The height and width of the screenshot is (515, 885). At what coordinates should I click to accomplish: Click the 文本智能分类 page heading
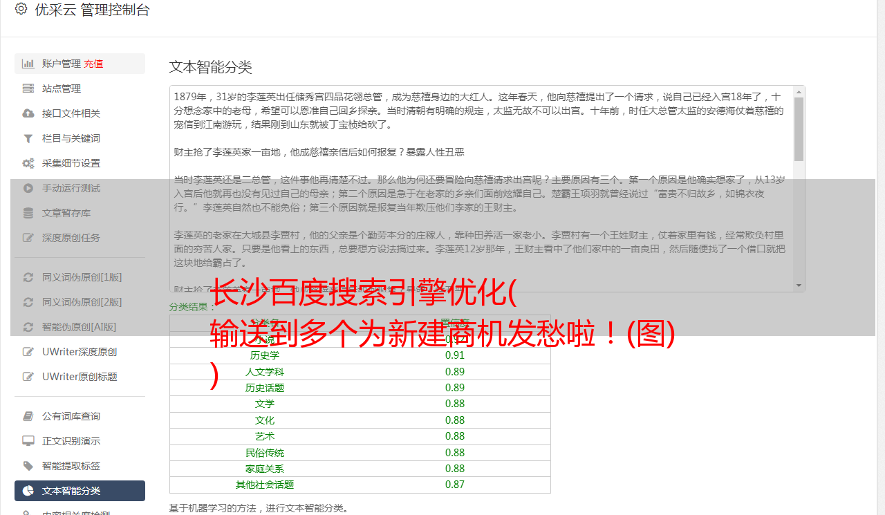(211, 67)
